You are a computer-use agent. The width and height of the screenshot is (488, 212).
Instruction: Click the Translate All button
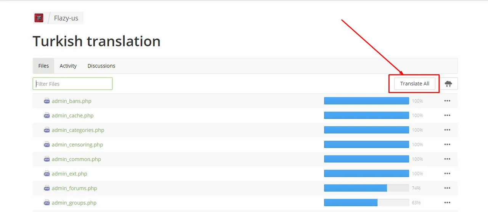(x=414, y=84)
